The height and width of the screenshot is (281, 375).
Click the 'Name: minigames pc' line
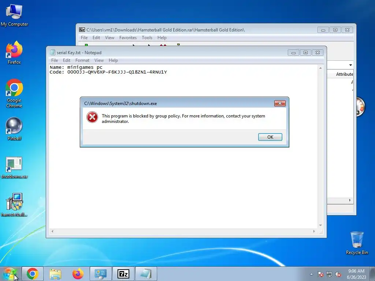(76, 67)
